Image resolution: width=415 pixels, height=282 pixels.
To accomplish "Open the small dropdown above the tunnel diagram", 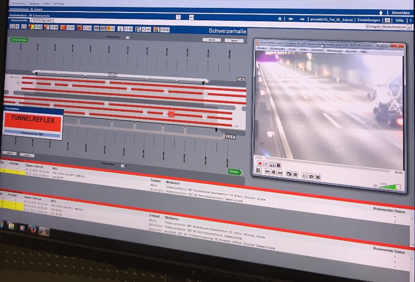I will pyautogui.click(x=128, y=38).
